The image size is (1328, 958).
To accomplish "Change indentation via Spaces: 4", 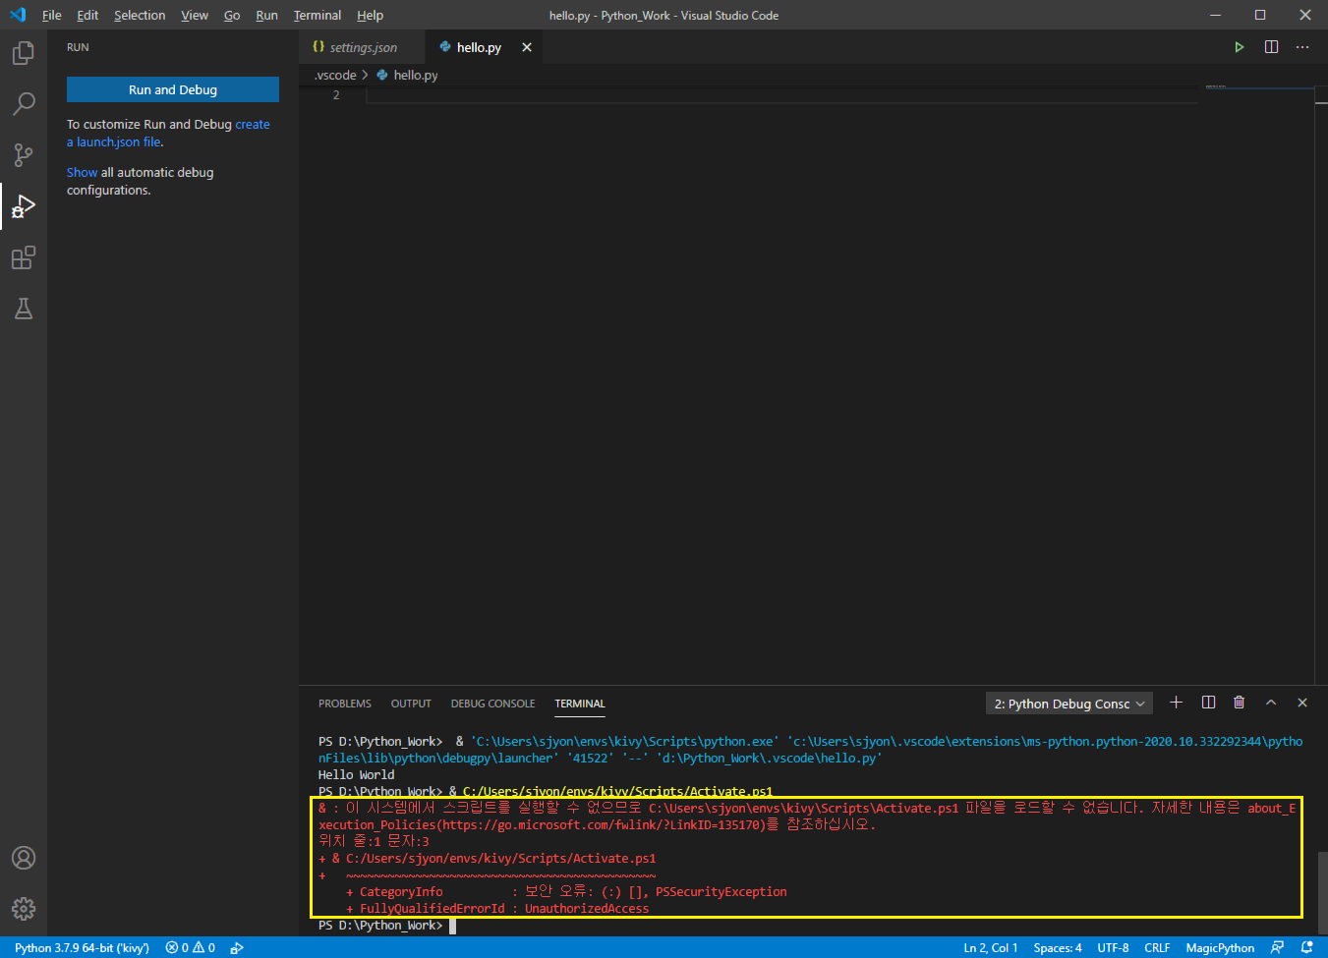I will (1058, 948).
